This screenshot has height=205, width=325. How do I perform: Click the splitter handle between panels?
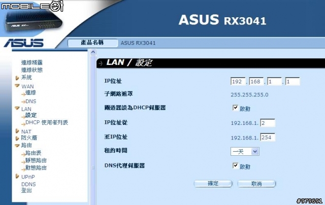pyautogui.click(x=93, y=168)
